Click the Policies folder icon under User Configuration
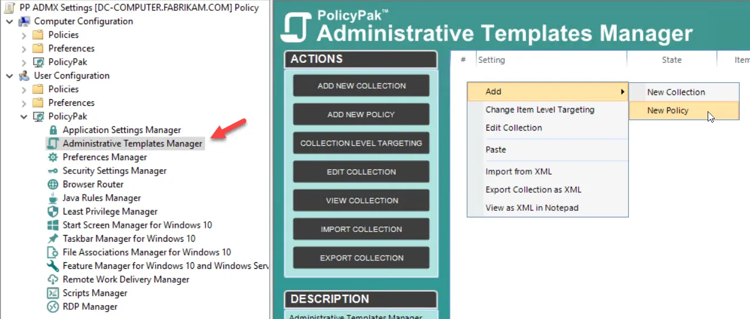The image size is (750, 319). [x=38, y=89]
